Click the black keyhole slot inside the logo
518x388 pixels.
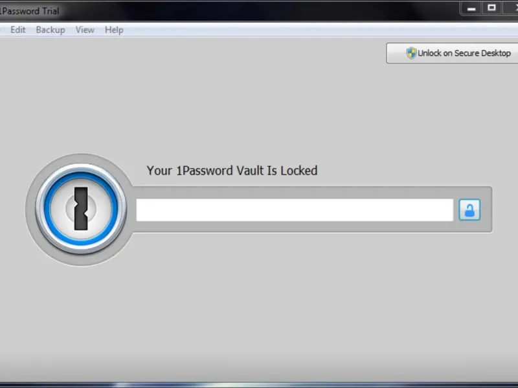click(x=81, y=208)
